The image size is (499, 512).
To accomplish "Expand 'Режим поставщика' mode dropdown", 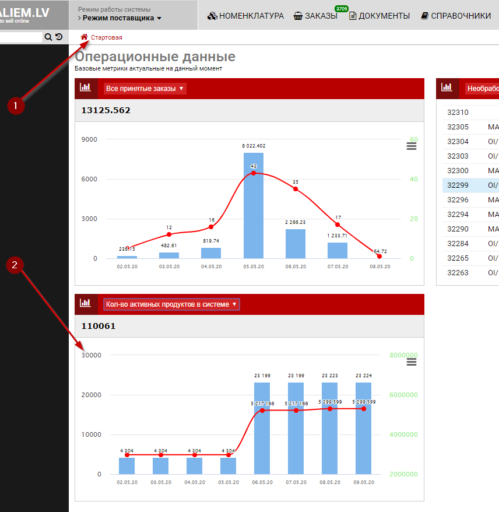I will [x=120, y=18].
